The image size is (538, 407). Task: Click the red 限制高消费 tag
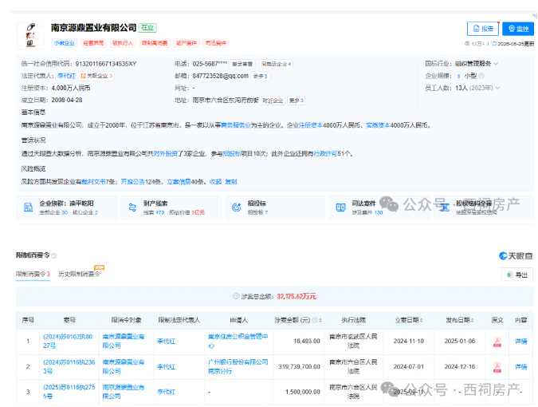(x=155, y=43)
